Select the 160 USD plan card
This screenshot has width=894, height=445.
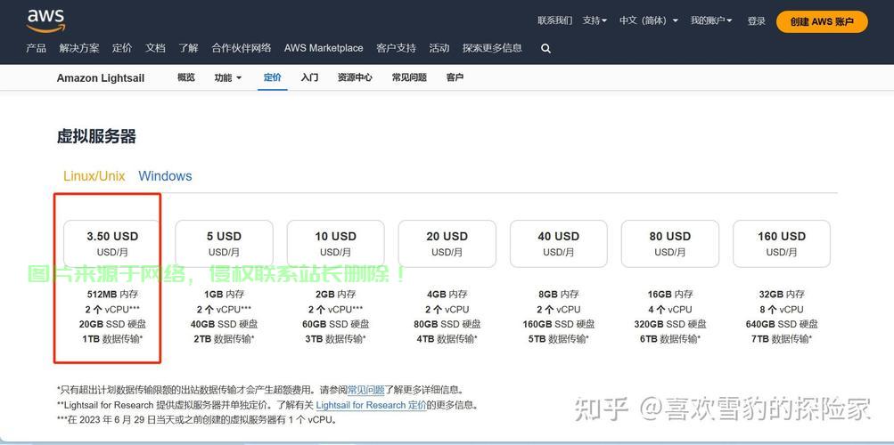pos(782,244)
